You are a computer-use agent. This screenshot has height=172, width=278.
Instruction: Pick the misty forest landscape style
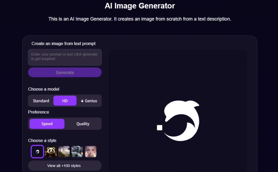click(x=64, y=152)
